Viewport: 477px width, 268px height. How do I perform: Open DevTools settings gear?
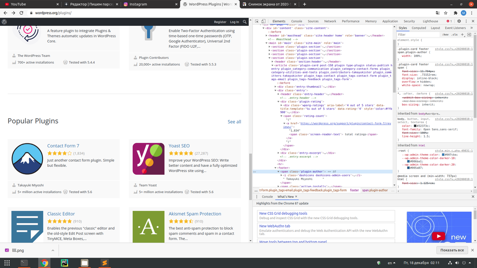coord(459,21)
